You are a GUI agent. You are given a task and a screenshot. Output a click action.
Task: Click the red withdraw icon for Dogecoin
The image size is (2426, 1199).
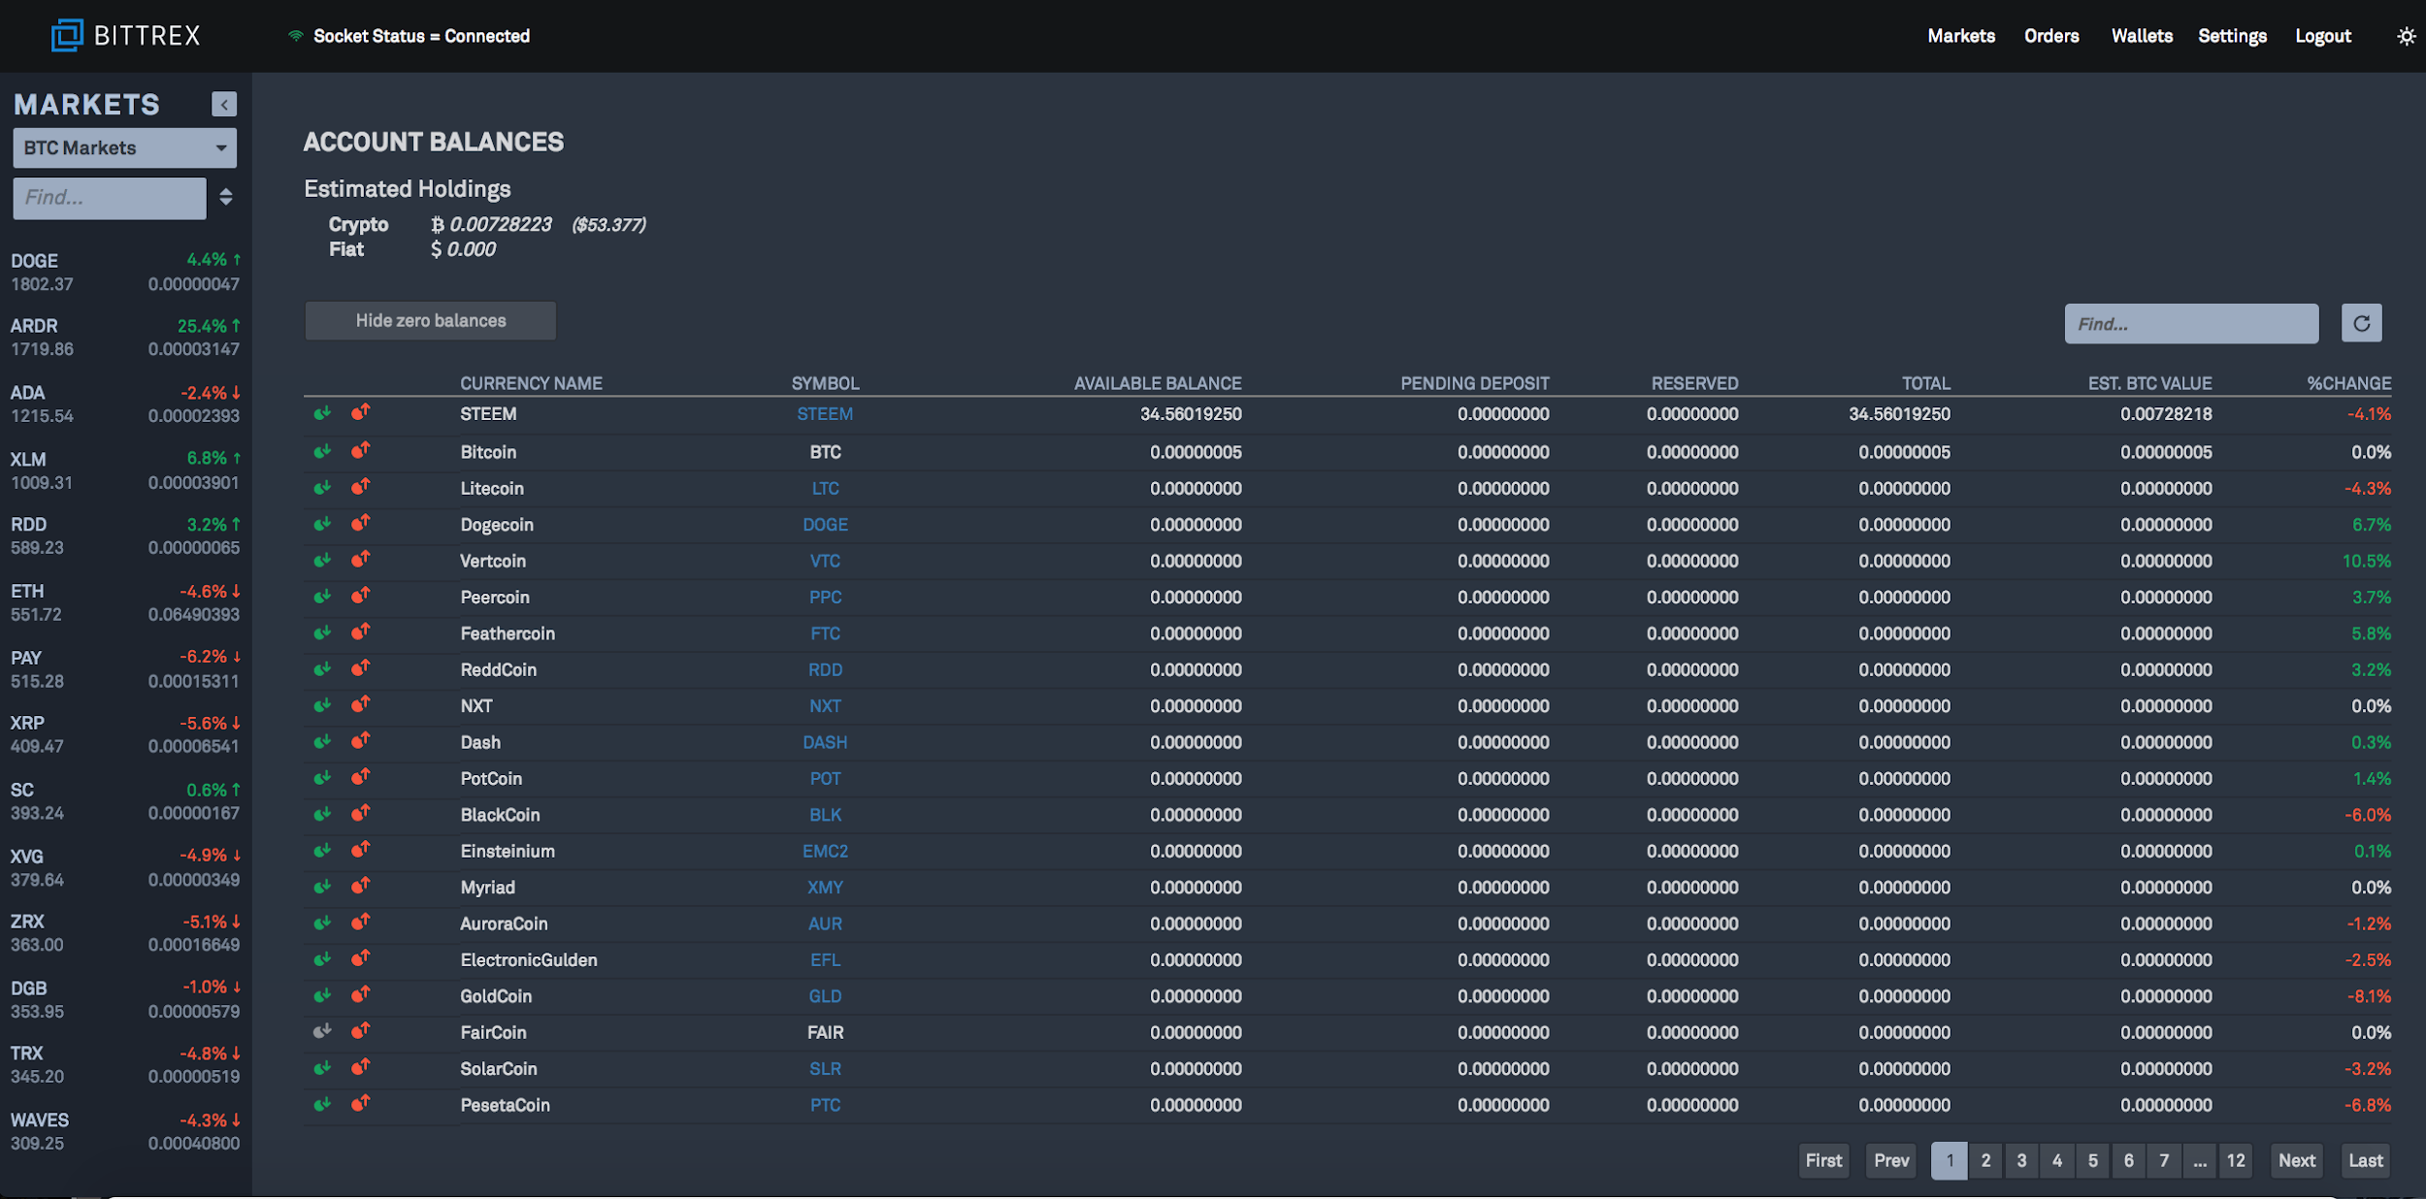[x=360, y=523]
